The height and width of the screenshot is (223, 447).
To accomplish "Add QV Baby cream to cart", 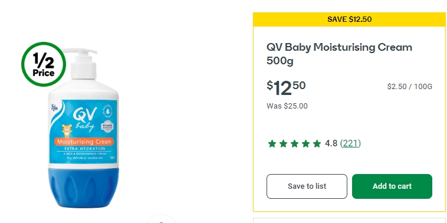I will [x=392, y=186].
